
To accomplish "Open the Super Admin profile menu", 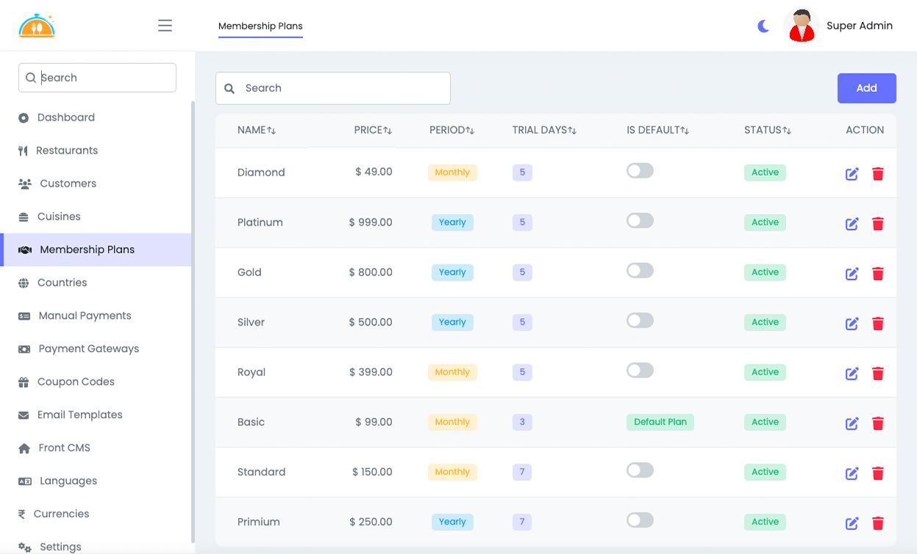I will (x=840, y=26).
